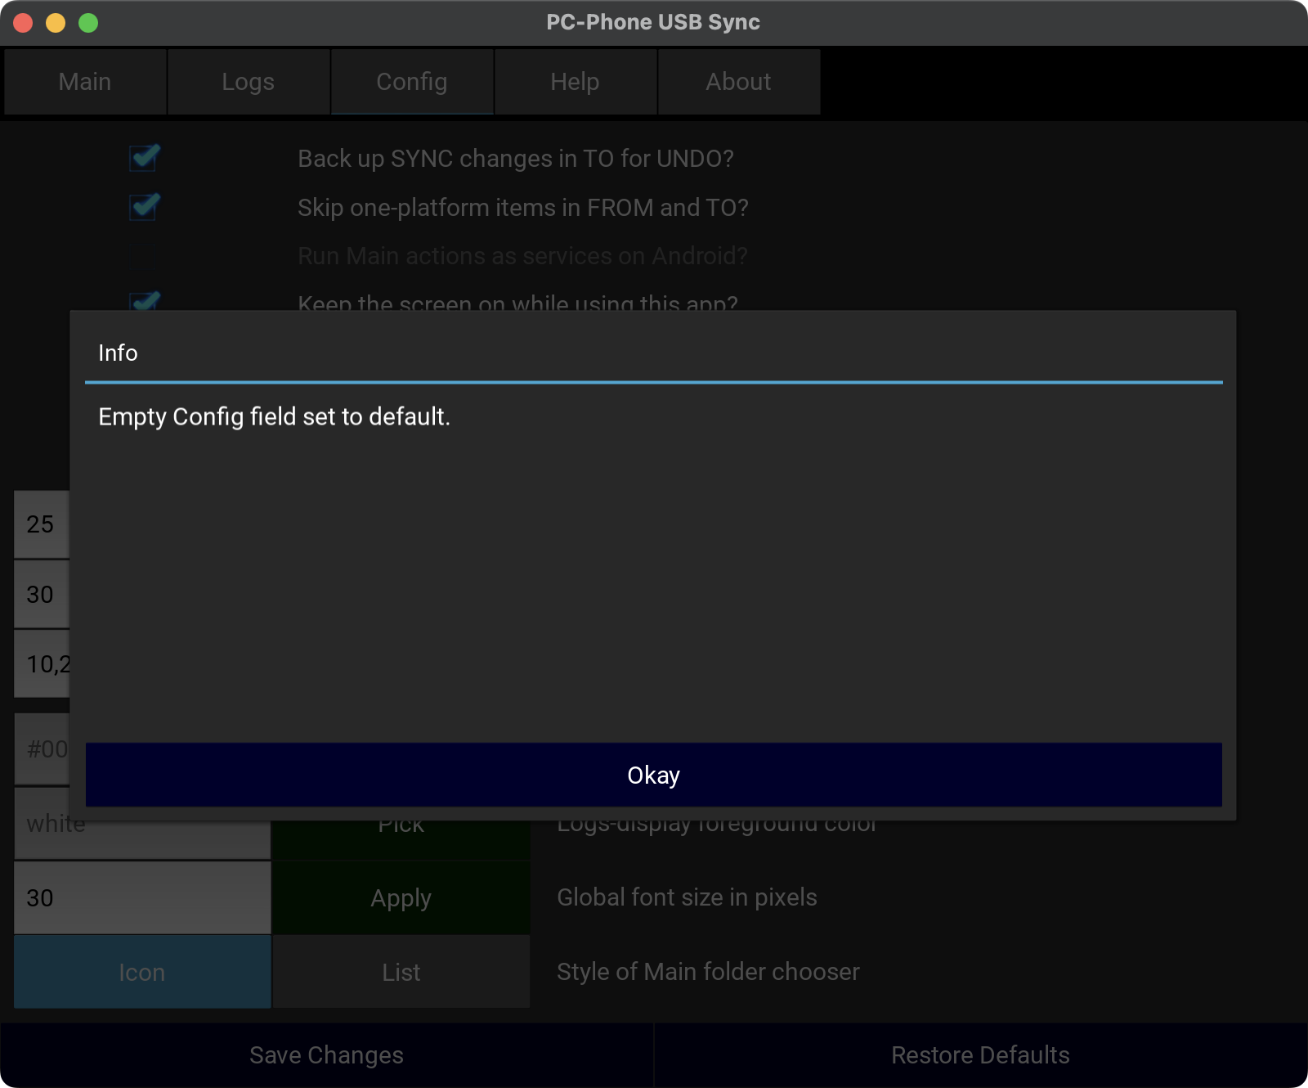Go to the Help tab

pyautogui.click(x=575, y=82)
